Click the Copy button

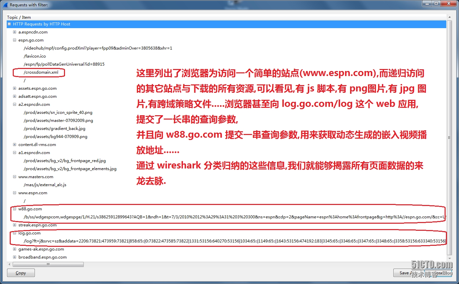21,273
